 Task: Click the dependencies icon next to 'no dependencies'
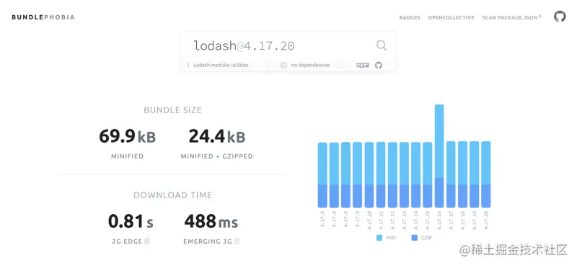tap(283, 65)
